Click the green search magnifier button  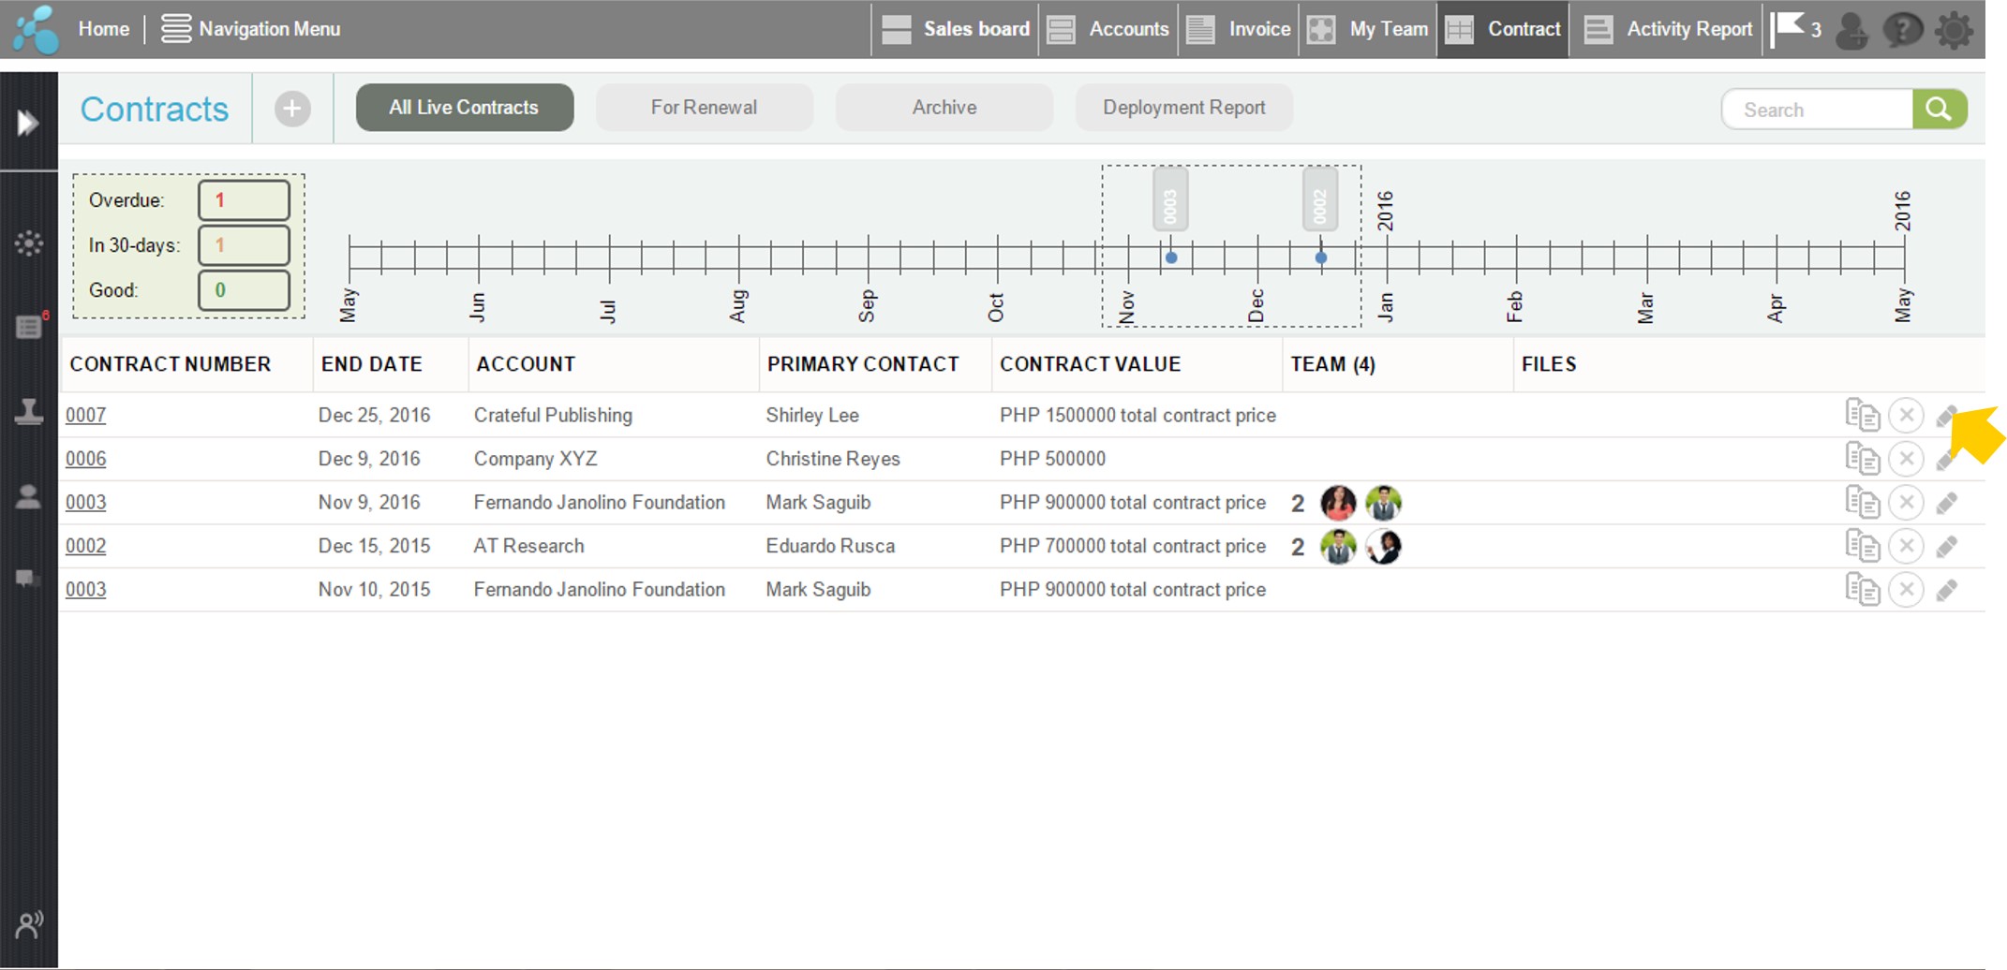[1939, 110]
